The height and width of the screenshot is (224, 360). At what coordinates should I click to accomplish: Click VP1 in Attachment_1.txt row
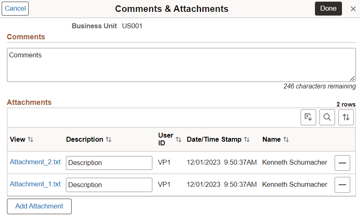pos(164,184)
